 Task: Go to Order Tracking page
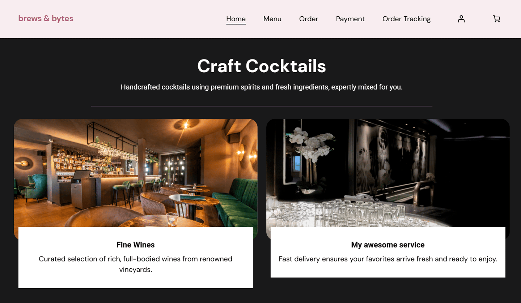pos(407,19)
